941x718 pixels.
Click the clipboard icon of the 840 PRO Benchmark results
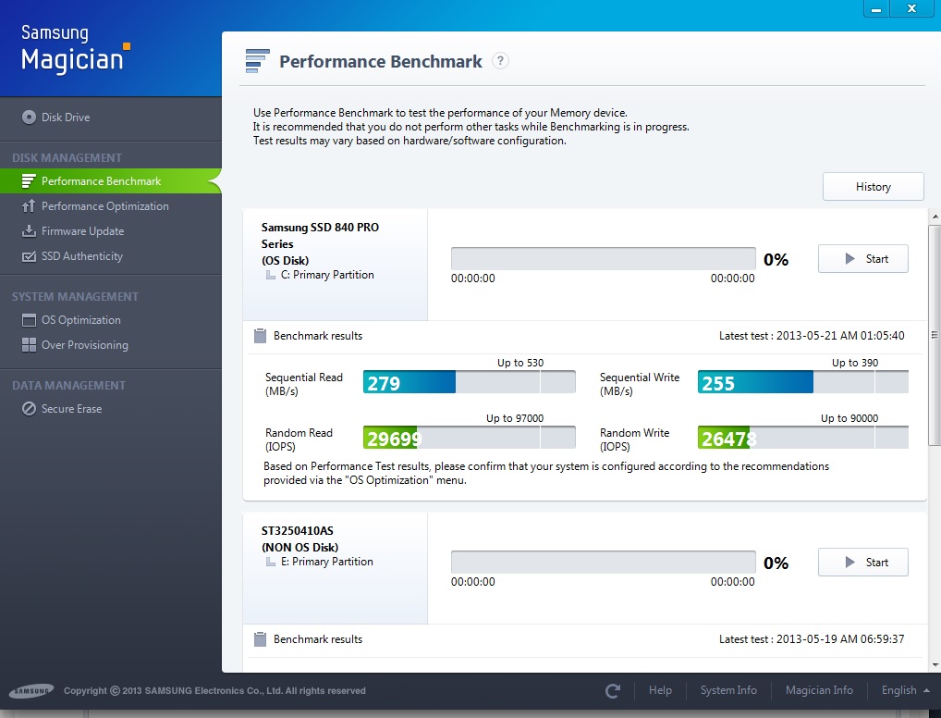click(260, 336)
